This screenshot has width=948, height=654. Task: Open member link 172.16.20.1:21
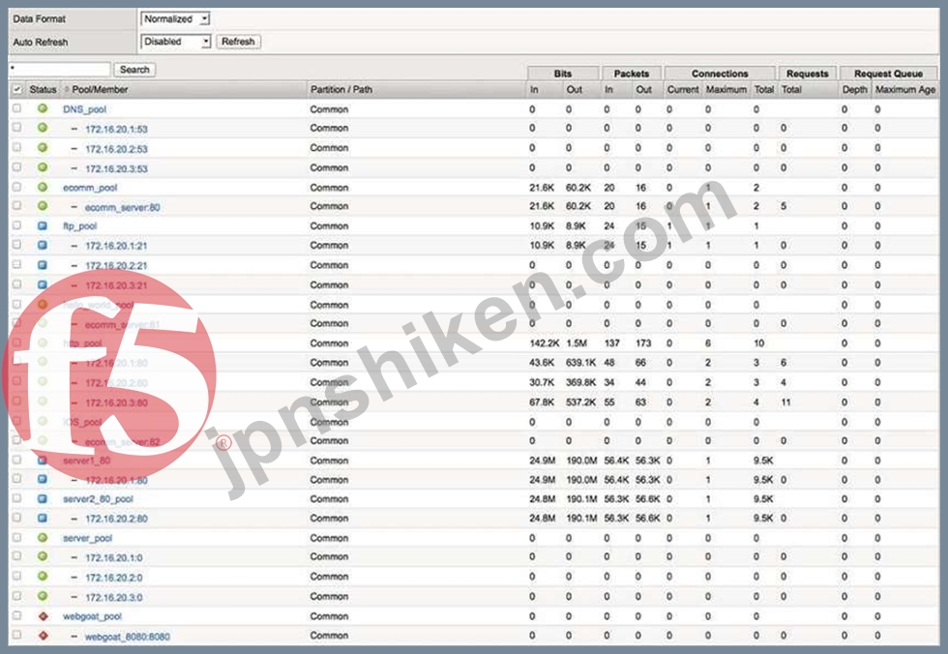click(x=116, y=246)
